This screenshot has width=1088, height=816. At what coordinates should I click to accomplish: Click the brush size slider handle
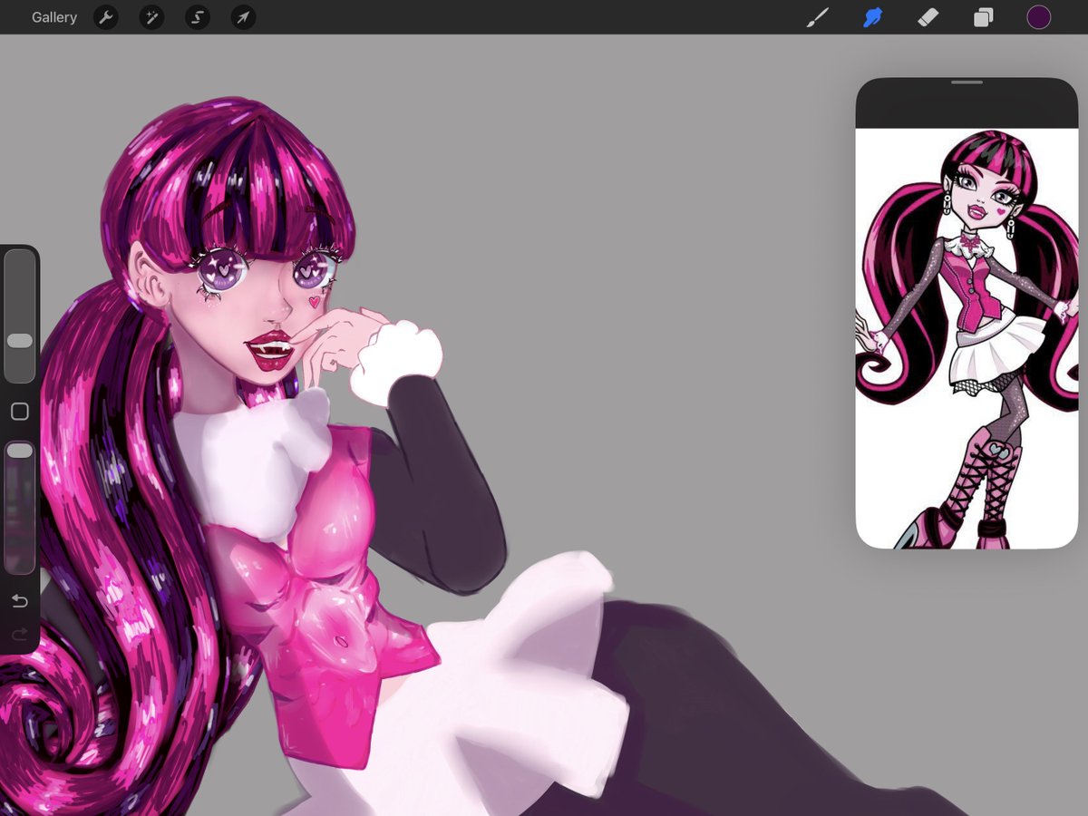tap(20, 340)
